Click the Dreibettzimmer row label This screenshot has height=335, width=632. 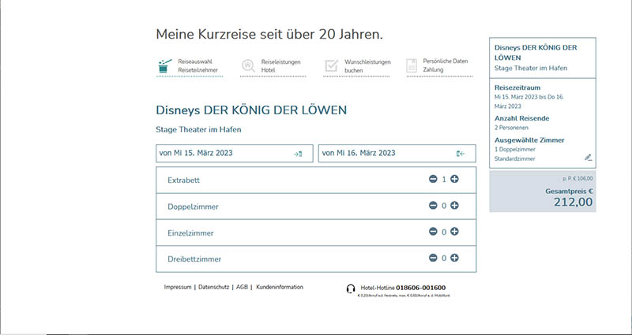click(194, 259)
